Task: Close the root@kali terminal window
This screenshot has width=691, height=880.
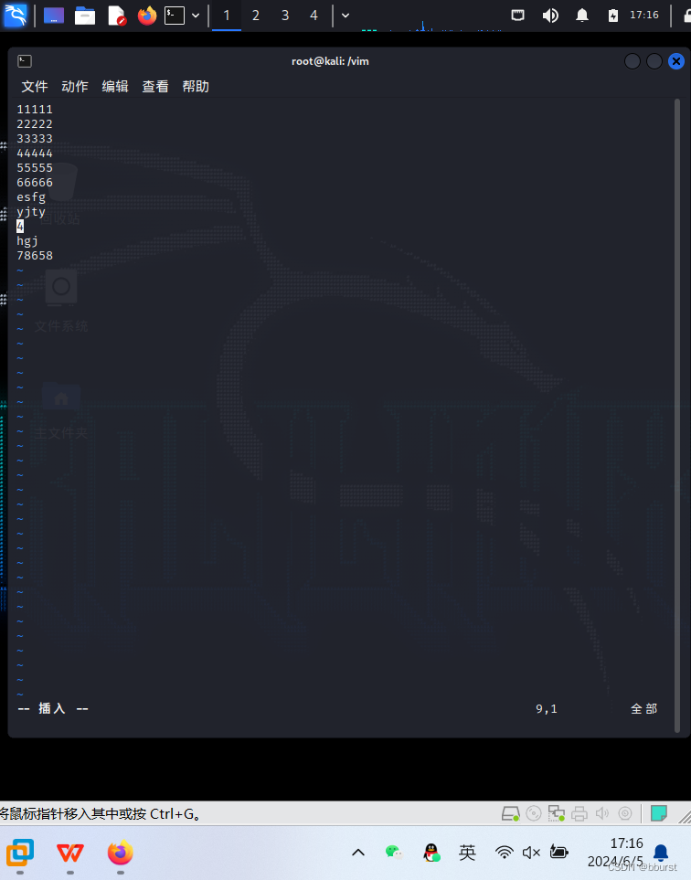Action: click(676, 61)
